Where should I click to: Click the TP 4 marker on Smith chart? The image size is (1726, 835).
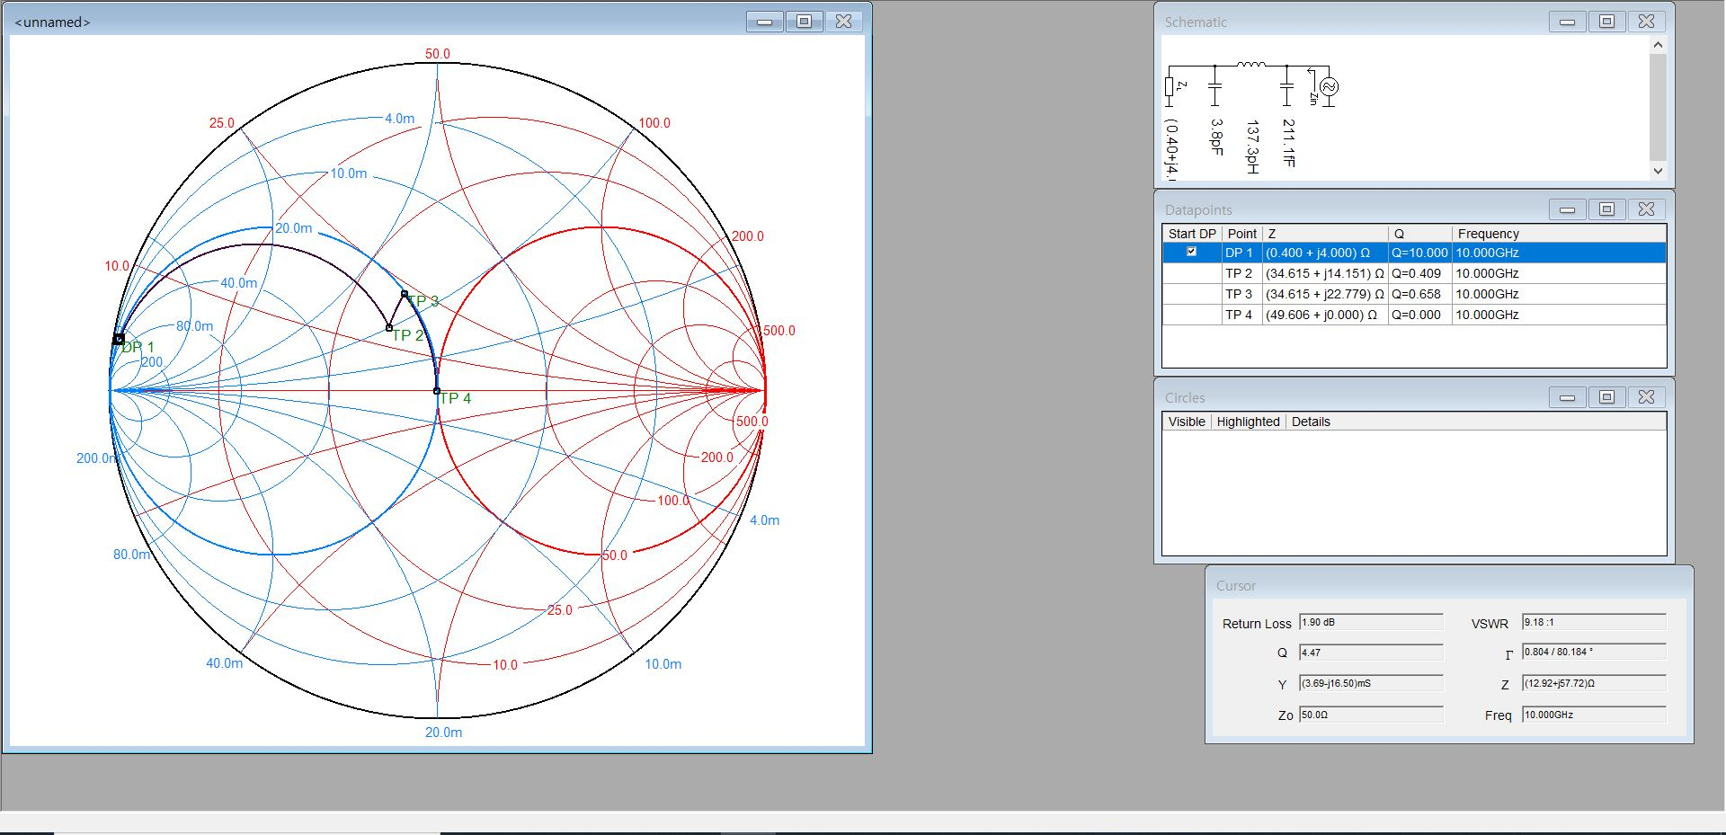[437, 391]
